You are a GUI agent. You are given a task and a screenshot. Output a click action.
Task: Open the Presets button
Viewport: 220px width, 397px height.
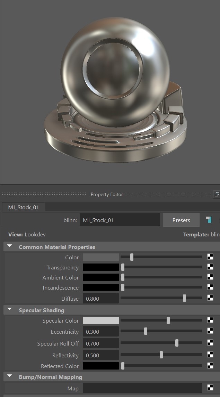(181, 220)
